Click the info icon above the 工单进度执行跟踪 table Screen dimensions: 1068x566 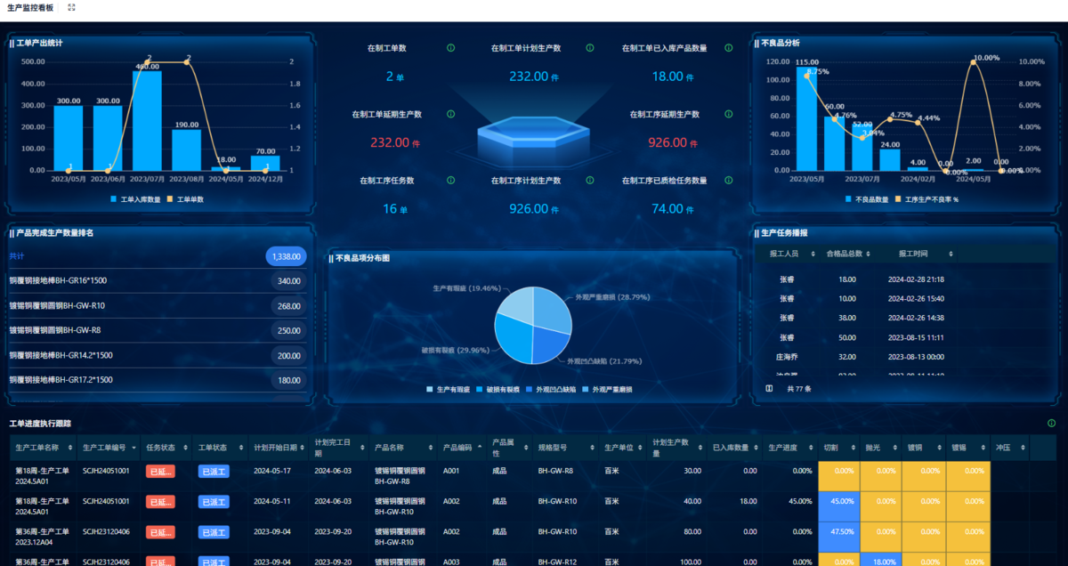(1052, 424)
